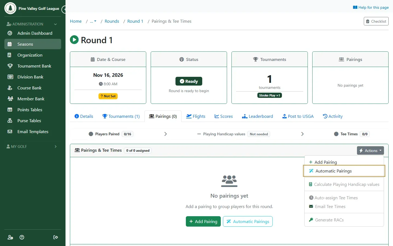Open the Division Bank page
The height and width of the screenshot is (246, 393).
(33, 77)
